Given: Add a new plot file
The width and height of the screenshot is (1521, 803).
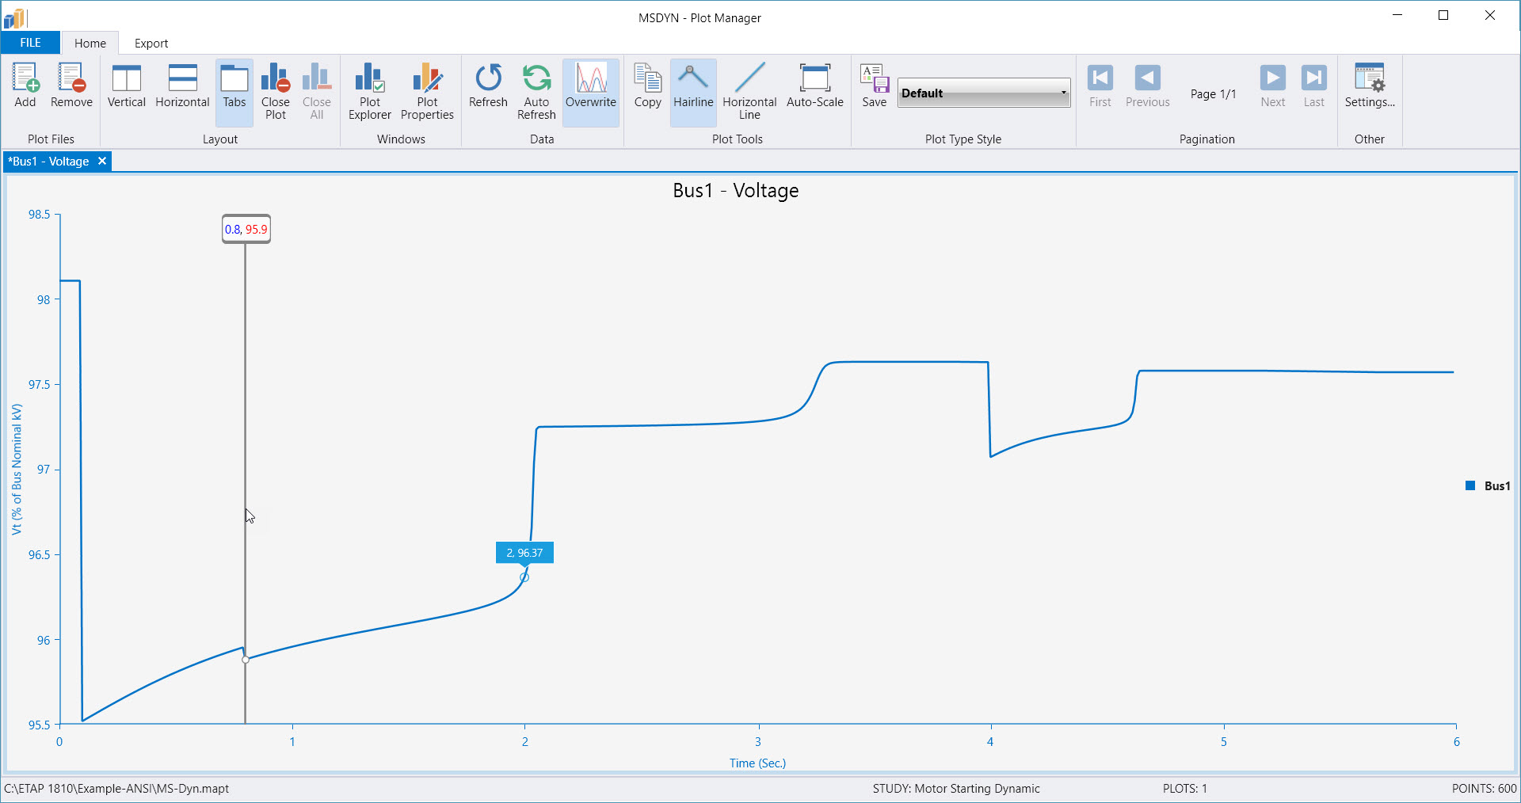Looking at the screenshot, I should coord(25,86).
